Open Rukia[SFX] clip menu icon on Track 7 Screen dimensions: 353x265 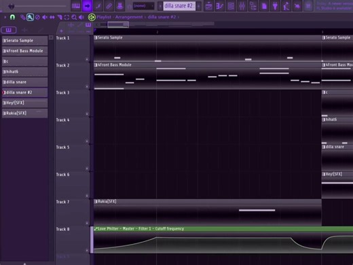coord(96,201)
